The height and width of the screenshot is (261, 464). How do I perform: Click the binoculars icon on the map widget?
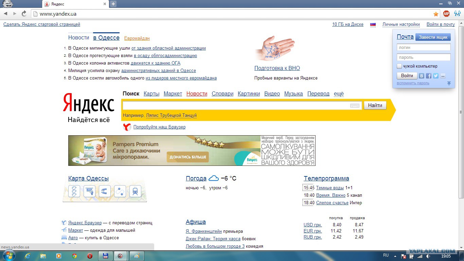(x=105, y=191)
